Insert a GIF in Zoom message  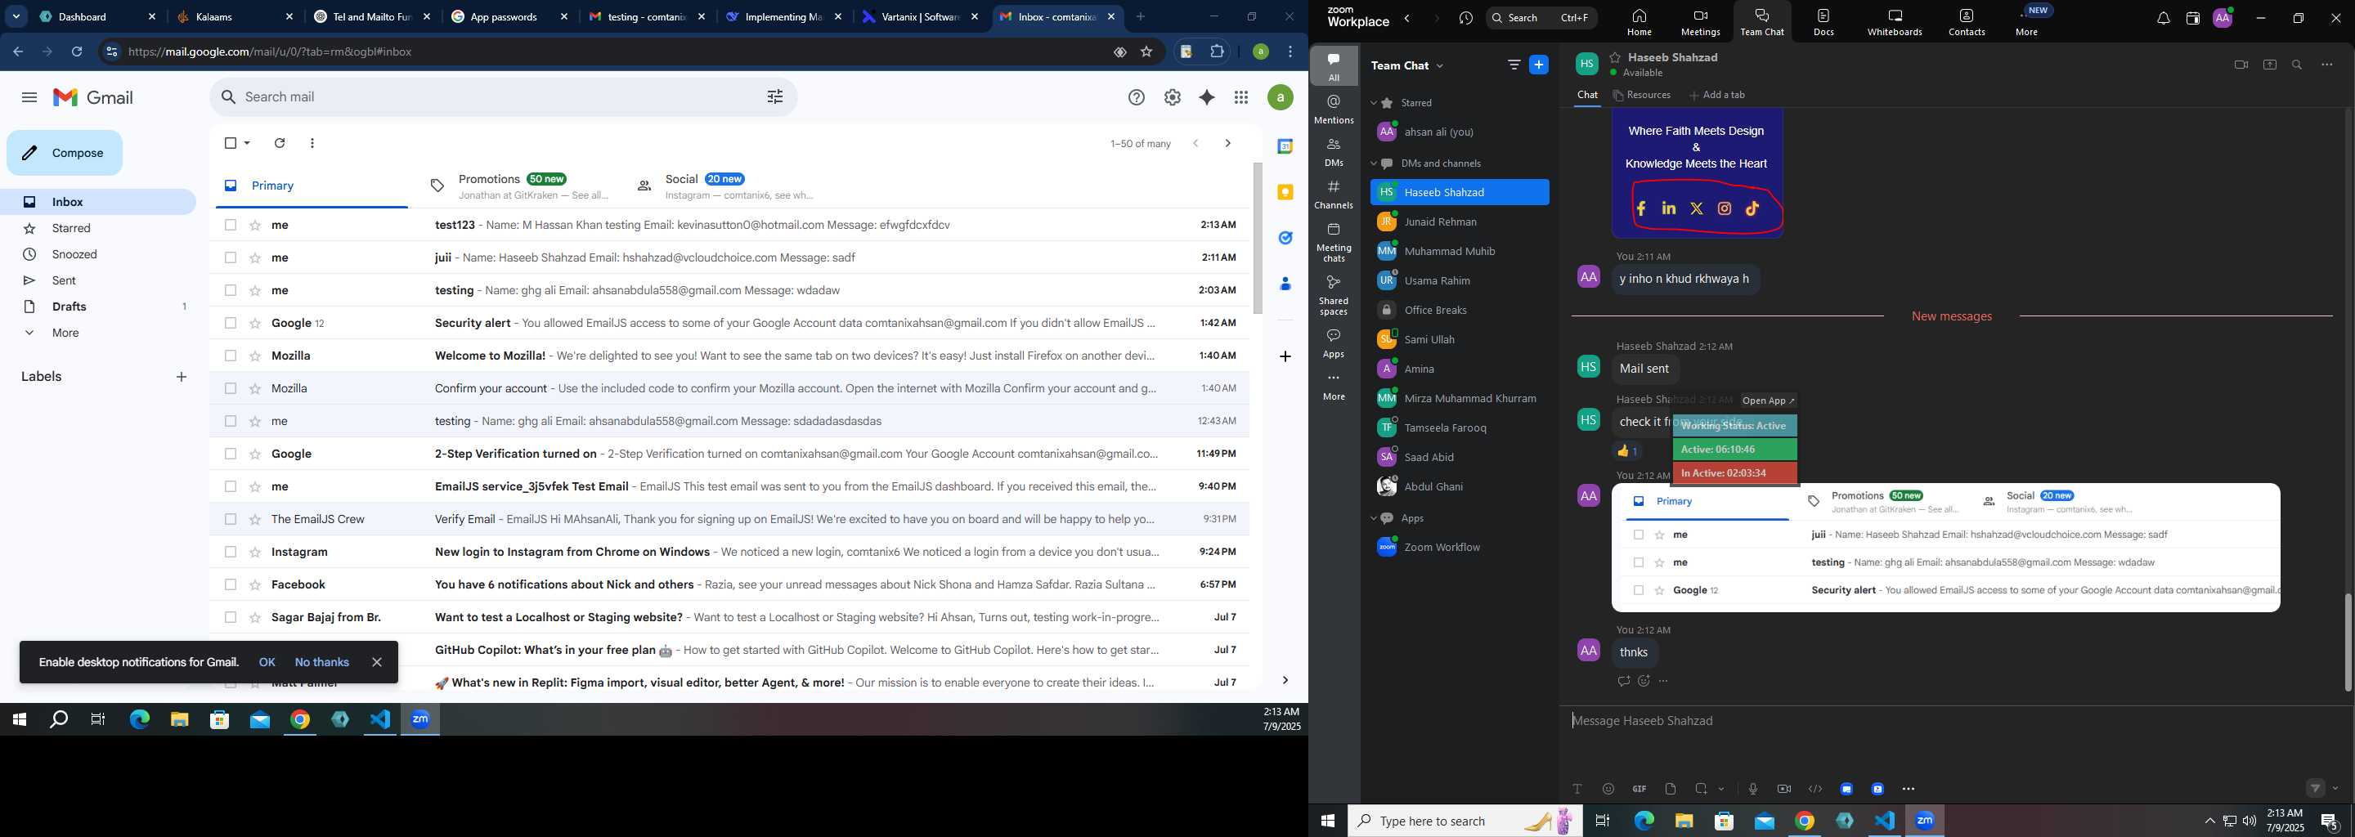(x=1640, y=789)
